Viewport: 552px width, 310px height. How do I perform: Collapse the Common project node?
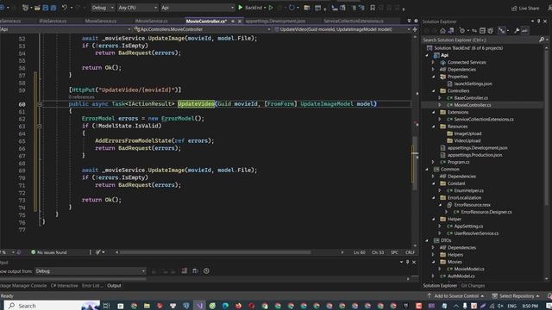point(427,169)
